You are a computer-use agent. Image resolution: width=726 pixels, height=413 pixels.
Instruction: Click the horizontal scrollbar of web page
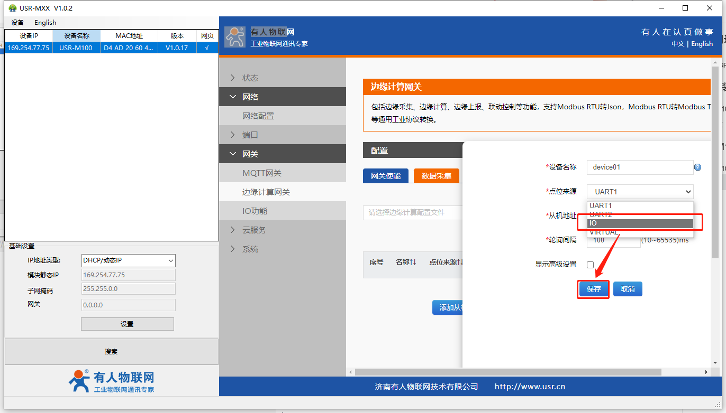508,372
